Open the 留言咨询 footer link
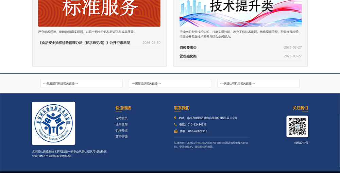 click(121, 137)
